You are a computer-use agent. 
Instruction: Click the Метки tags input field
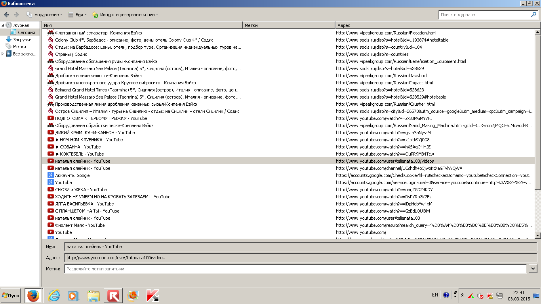click(x=295, y=269)
